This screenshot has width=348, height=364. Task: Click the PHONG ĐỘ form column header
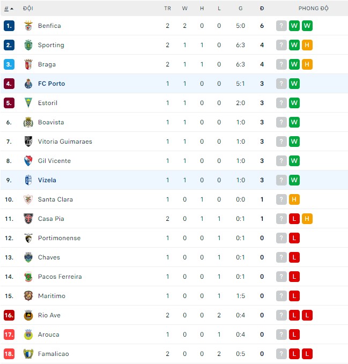tap(313, 9)
